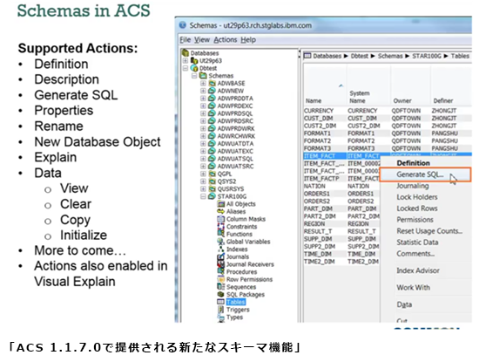Open the Data submenu entry

coord(404,304)
